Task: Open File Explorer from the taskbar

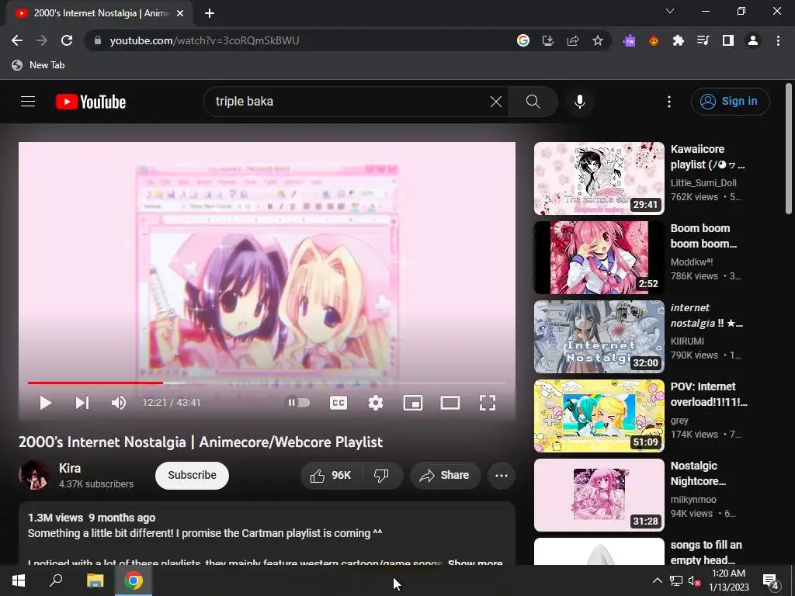Action: 95,580
